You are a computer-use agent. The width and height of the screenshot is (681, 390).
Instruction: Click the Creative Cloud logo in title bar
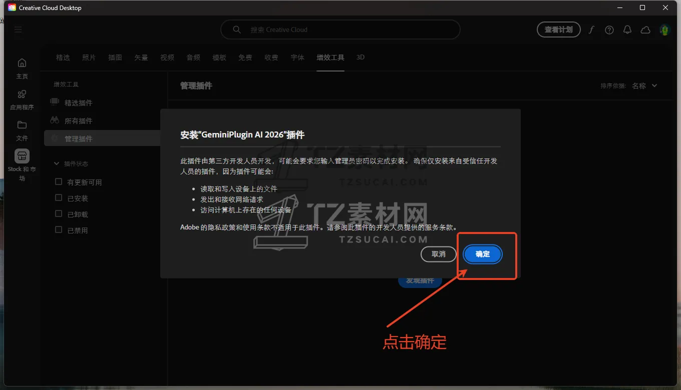point(12,7)
